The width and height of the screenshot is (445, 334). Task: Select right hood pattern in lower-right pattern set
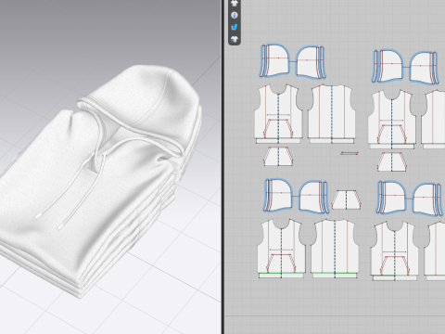424,199
